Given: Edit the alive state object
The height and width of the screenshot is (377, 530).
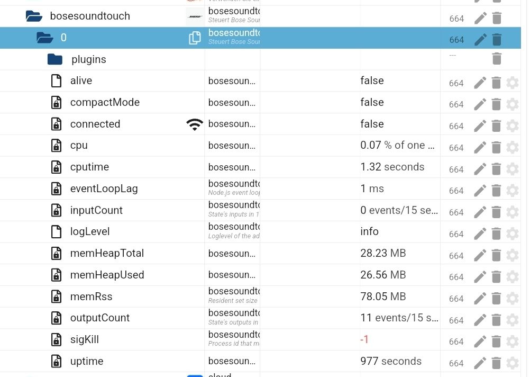Looking at the screenshot, I should [480, 83].
